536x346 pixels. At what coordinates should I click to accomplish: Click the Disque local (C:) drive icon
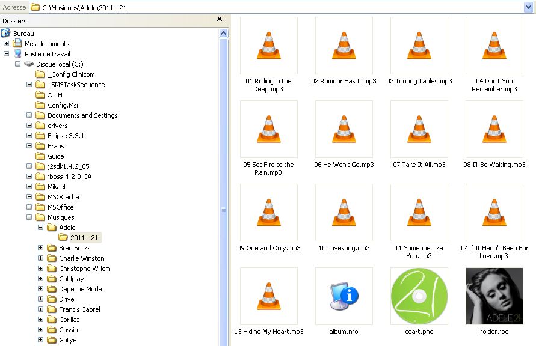click(x=29, y=64)
